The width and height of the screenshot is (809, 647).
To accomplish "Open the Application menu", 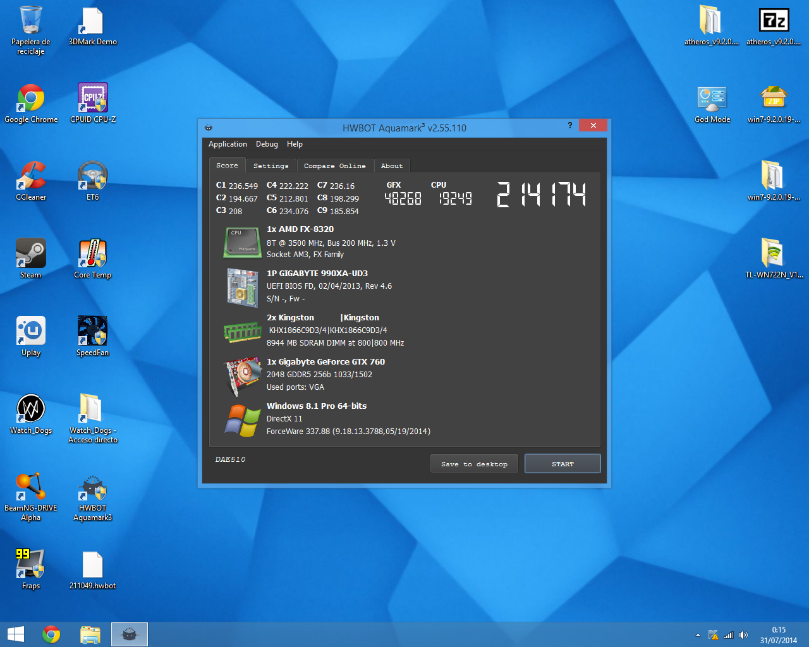I will [x=228, y=144].
